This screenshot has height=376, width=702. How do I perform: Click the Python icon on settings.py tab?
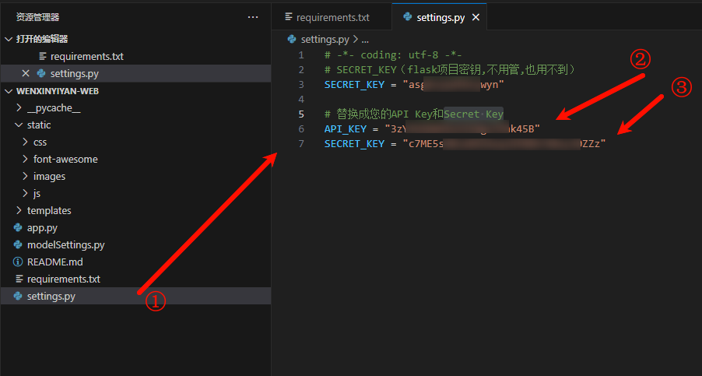tap(408, 16)
